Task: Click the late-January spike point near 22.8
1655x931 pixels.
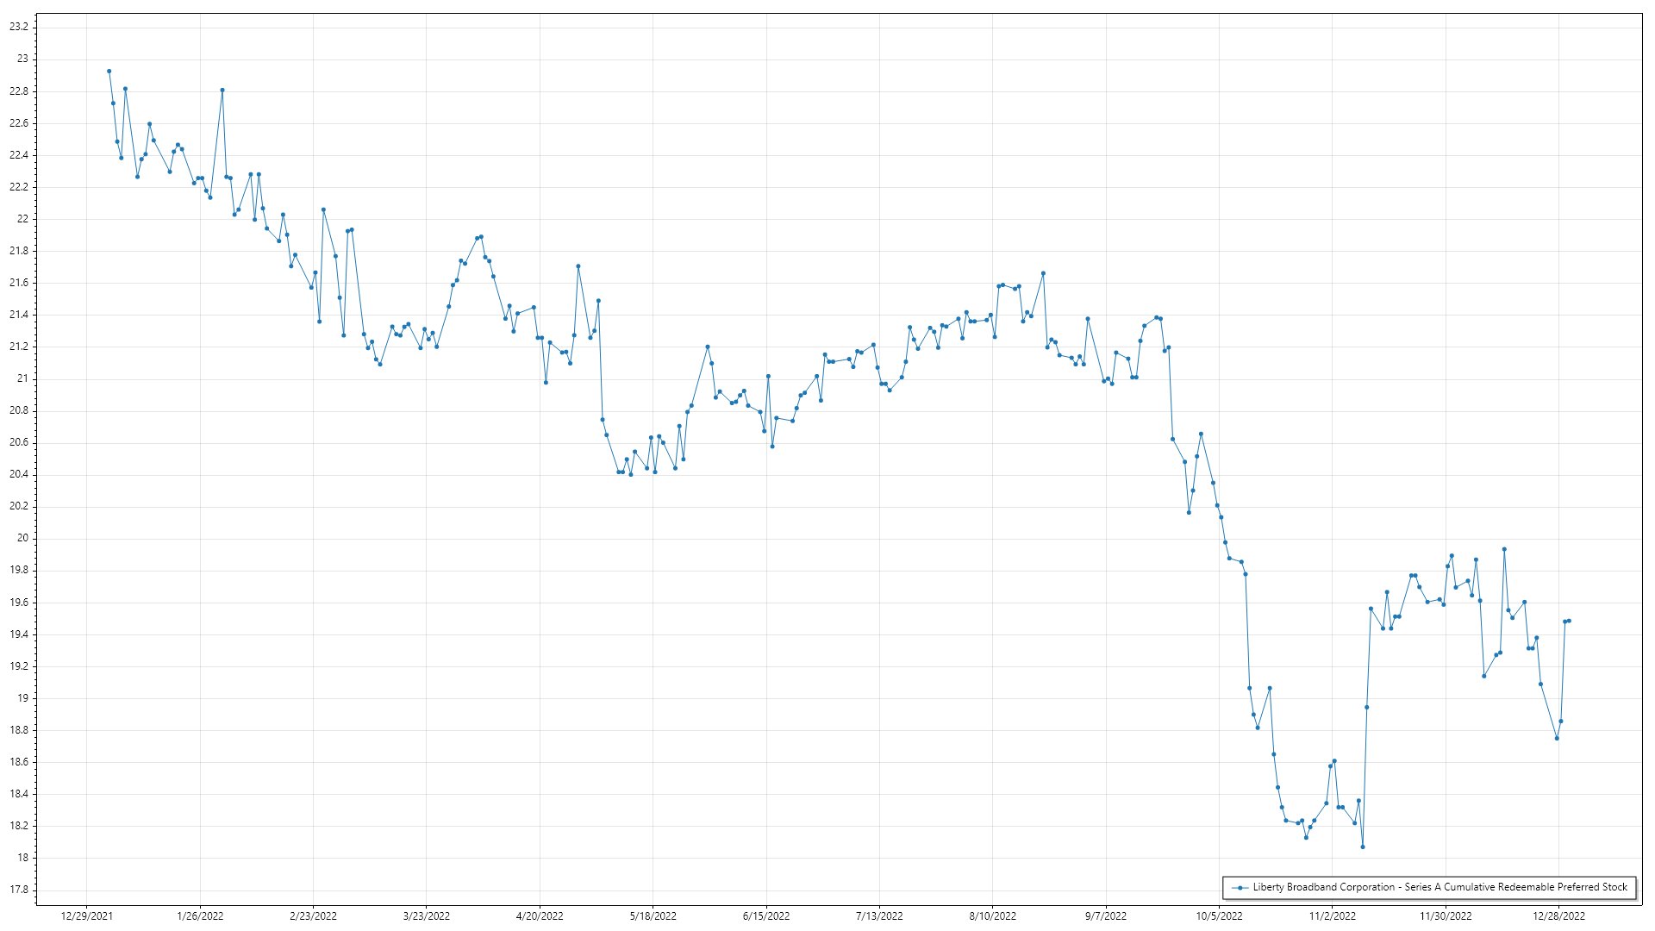Action: click(222, 90)
